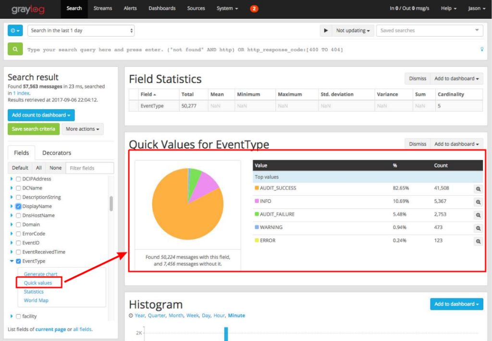
Task: Search for AUDIT_FAILURE using its magnifier icon
Action: tap(478, 215)
